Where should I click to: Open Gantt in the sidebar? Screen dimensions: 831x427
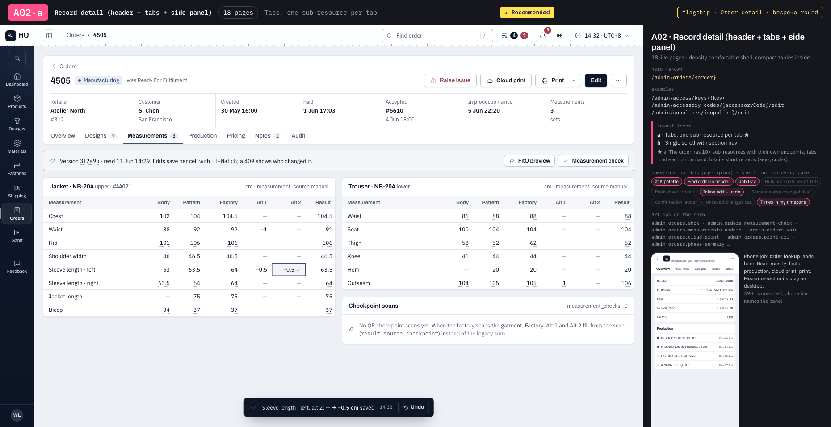tap(17, 236)
